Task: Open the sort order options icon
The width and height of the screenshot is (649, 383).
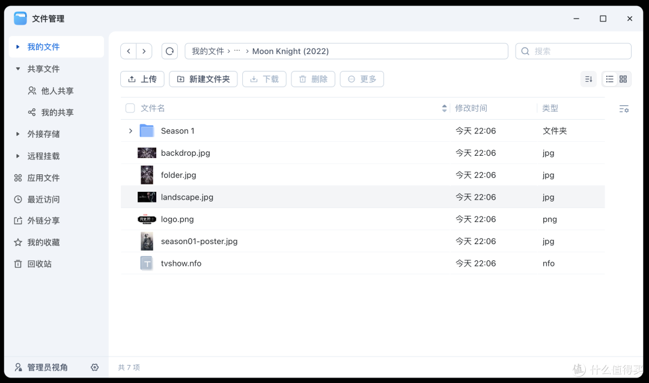Action: coord(588,79)
